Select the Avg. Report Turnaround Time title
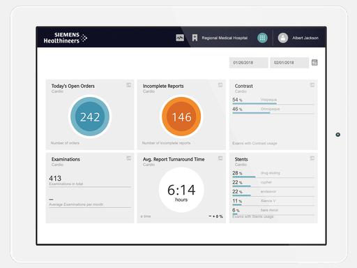This screenshot has width=357, height=268. point(174,159)
